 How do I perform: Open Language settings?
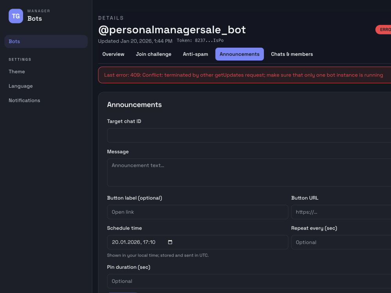tap(21, 86)
